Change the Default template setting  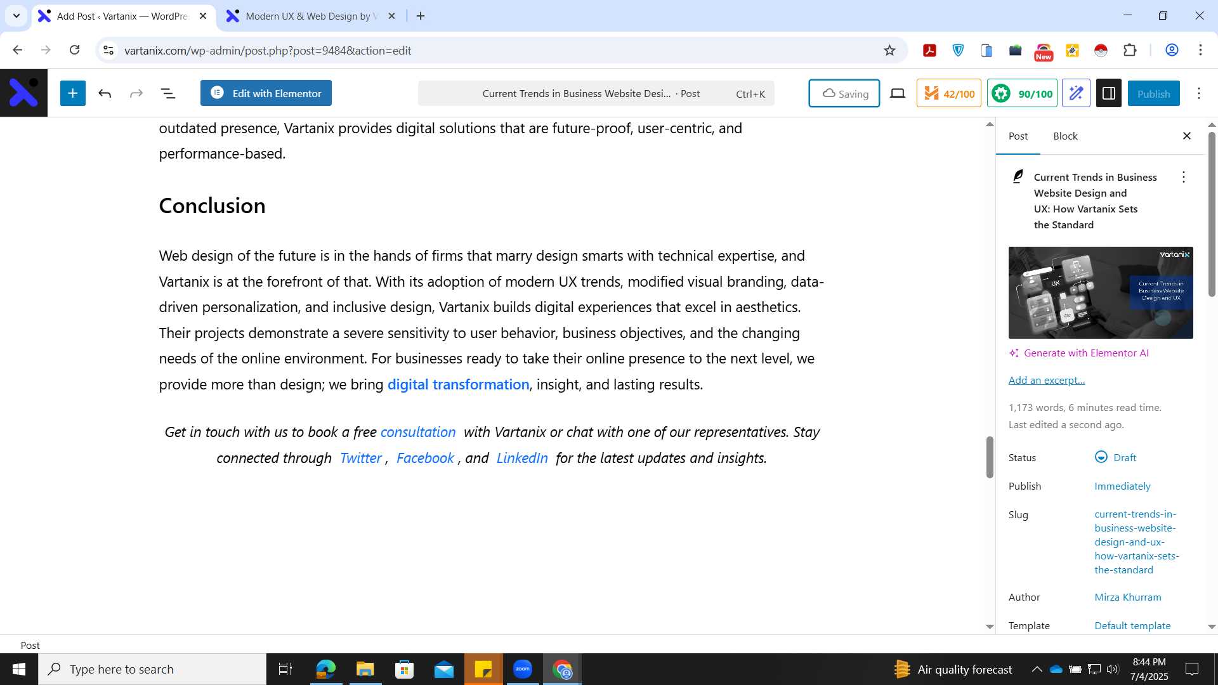point(1132,625)
